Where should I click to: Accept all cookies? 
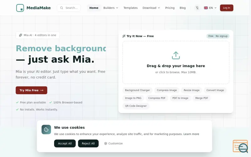[65, 143]
